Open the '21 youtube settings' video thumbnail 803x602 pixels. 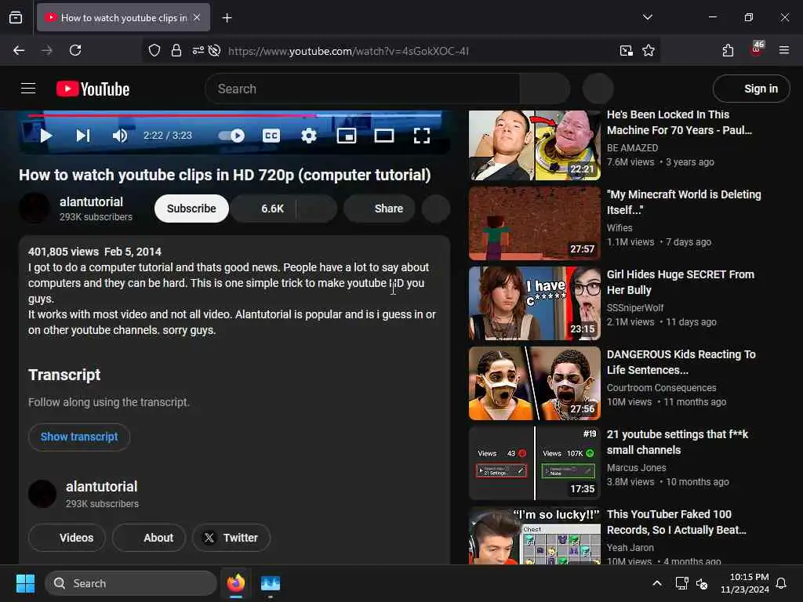coord(535,463)
